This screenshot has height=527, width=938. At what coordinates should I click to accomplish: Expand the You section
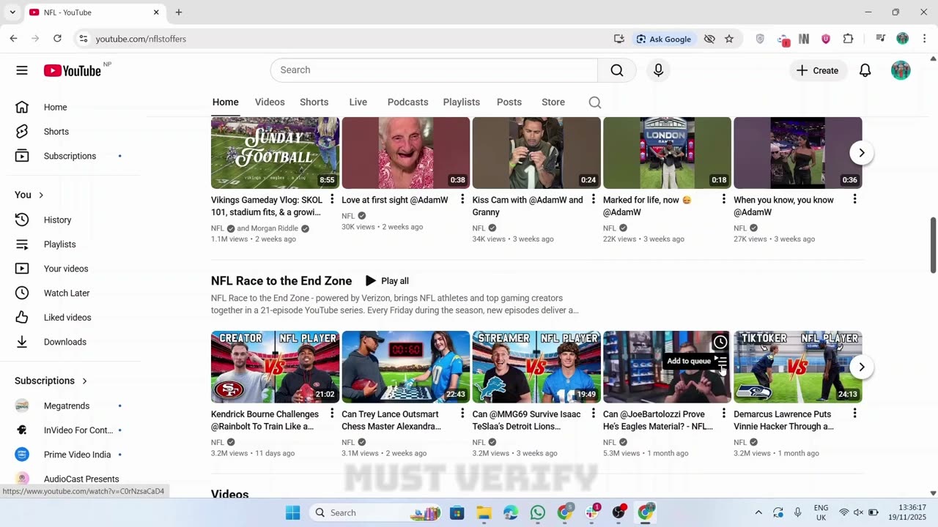29,195
